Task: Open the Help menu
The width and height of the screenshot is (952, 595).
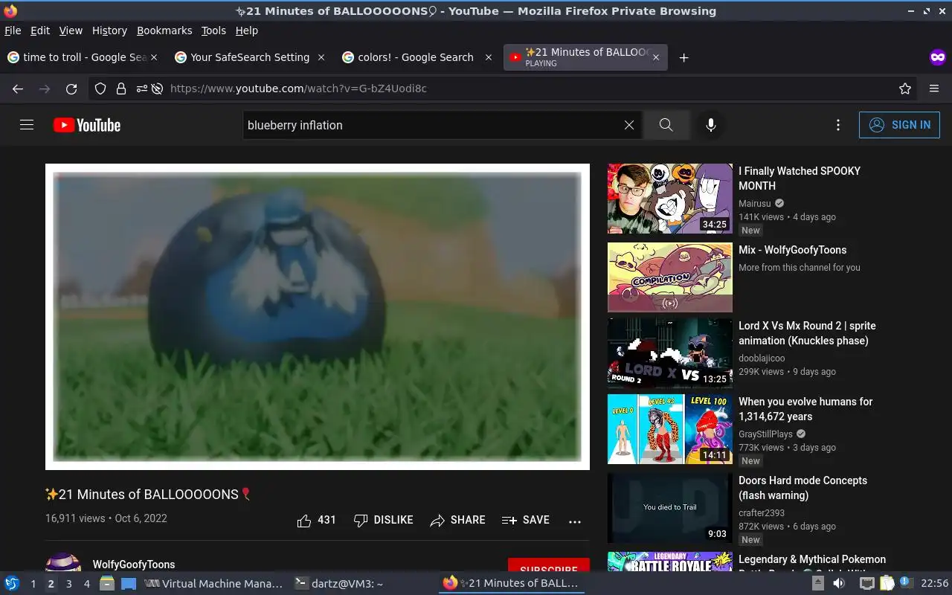Action: tap(247, 30)
